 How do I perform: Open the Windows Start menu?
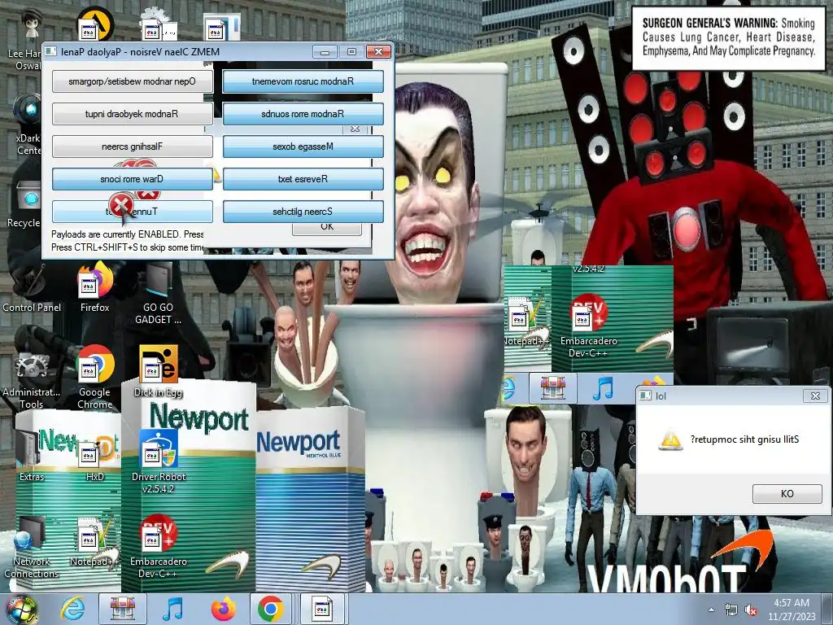(20, 610)
